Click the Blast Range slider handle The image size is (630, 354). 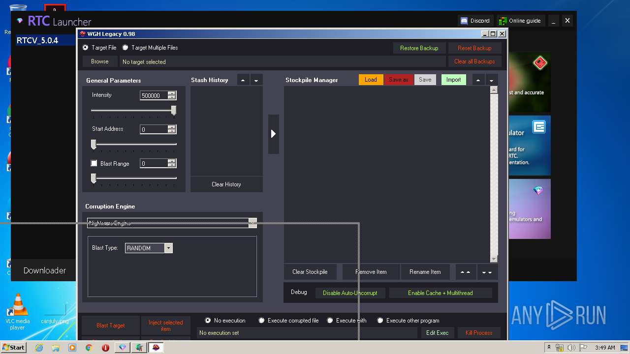94,178
